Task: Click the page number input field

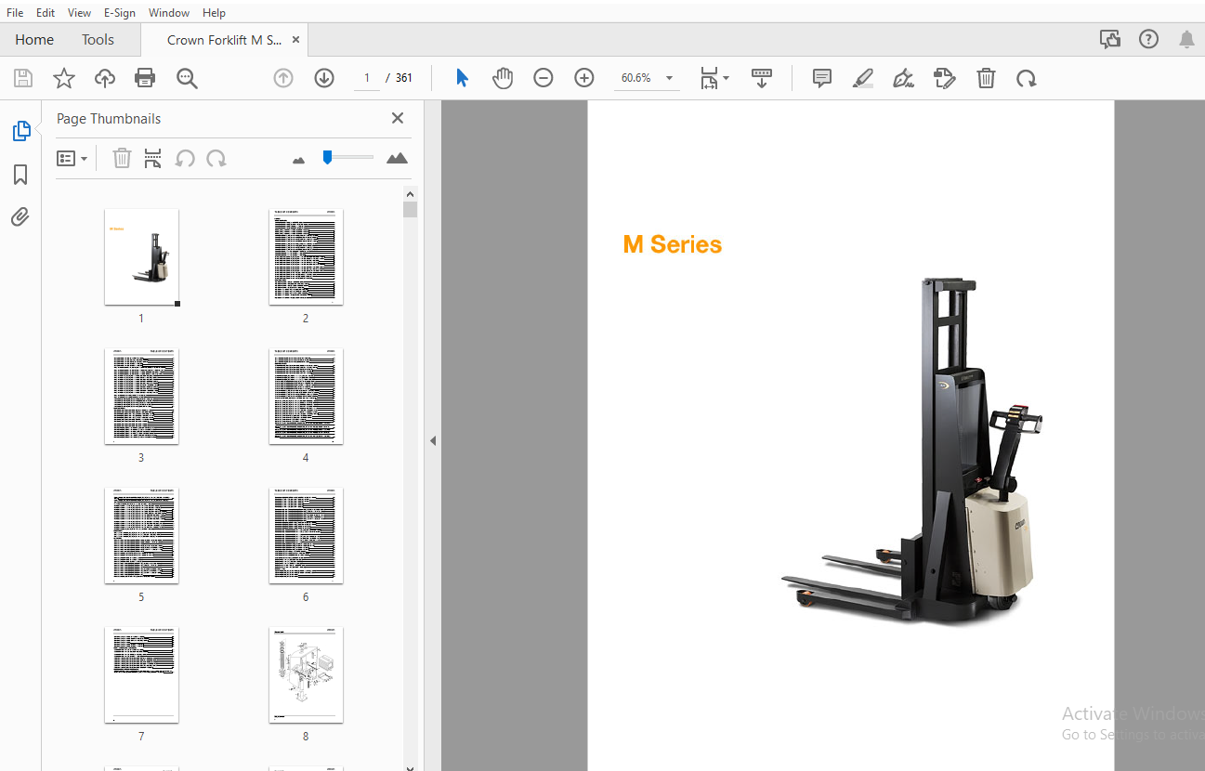Action: point(367,78)
